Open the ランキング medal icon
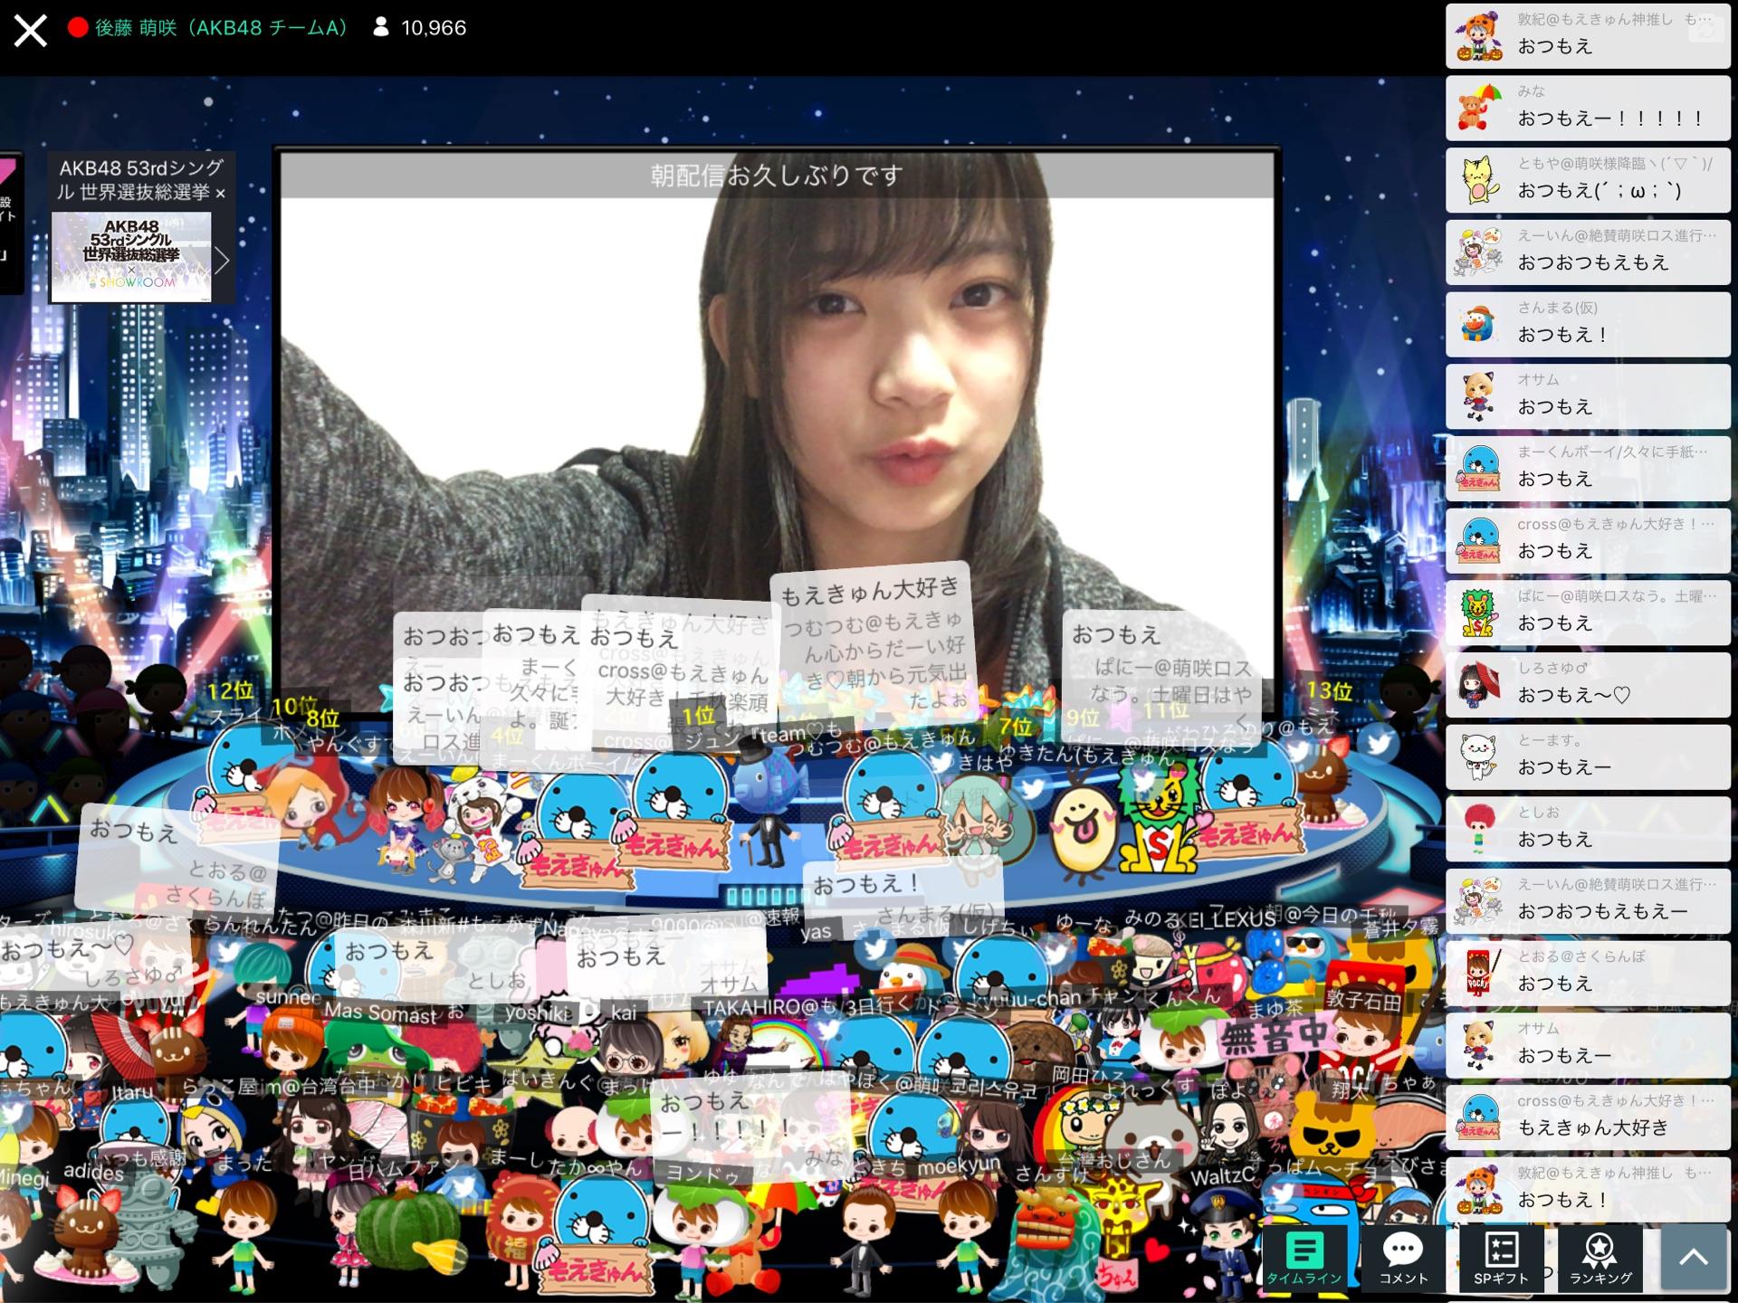The height and width of the screenshot is (1303, 1738). pos(1600,1258)
